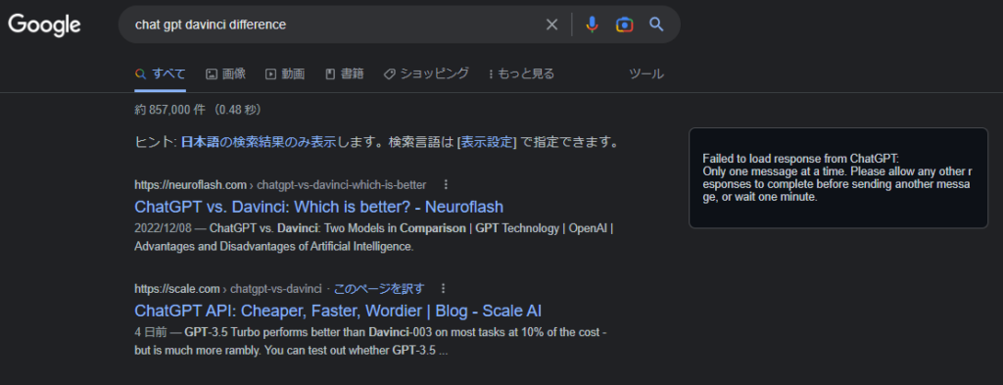Click the Google logo

[44, 24]
